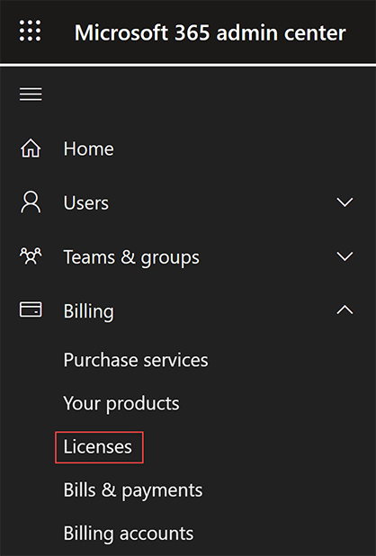This screenshot has width=376, height=556.
Task: Open Purchase services under Billing
Action: (x=136, y=360)
